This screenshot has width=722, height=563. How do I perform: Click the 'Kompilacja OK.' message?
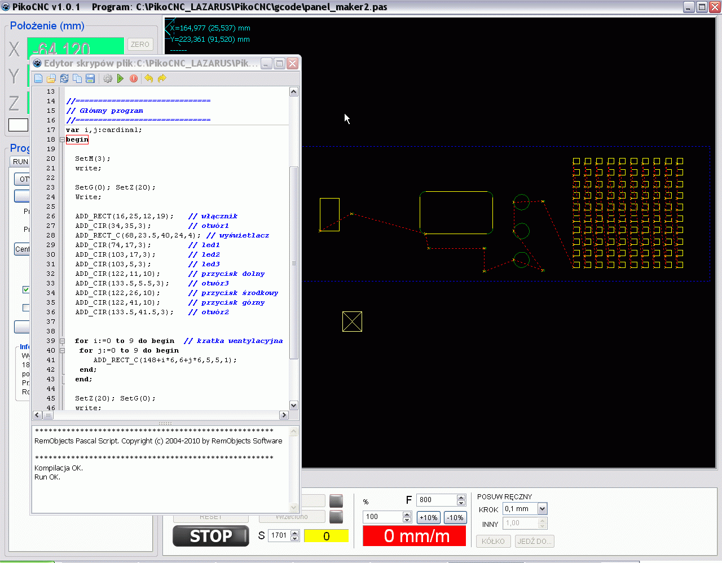59,468
